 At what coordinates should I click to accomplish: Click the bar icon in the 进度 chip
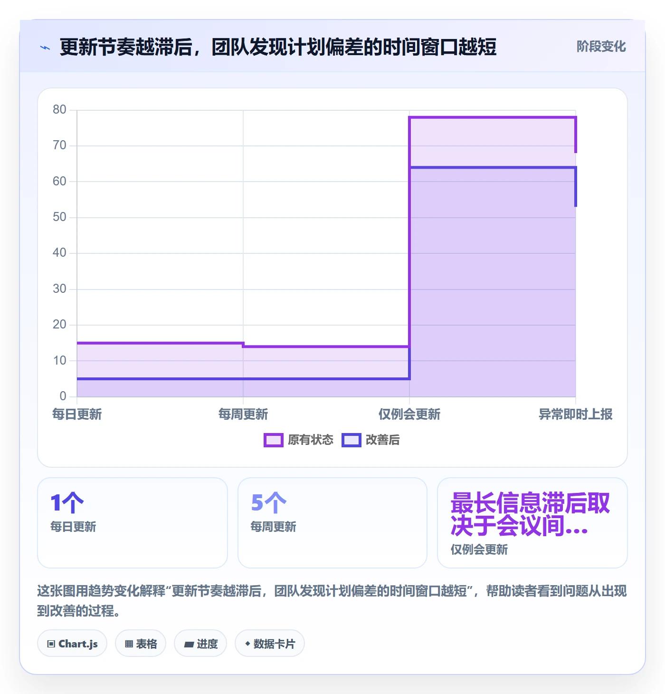pos(189,645)
